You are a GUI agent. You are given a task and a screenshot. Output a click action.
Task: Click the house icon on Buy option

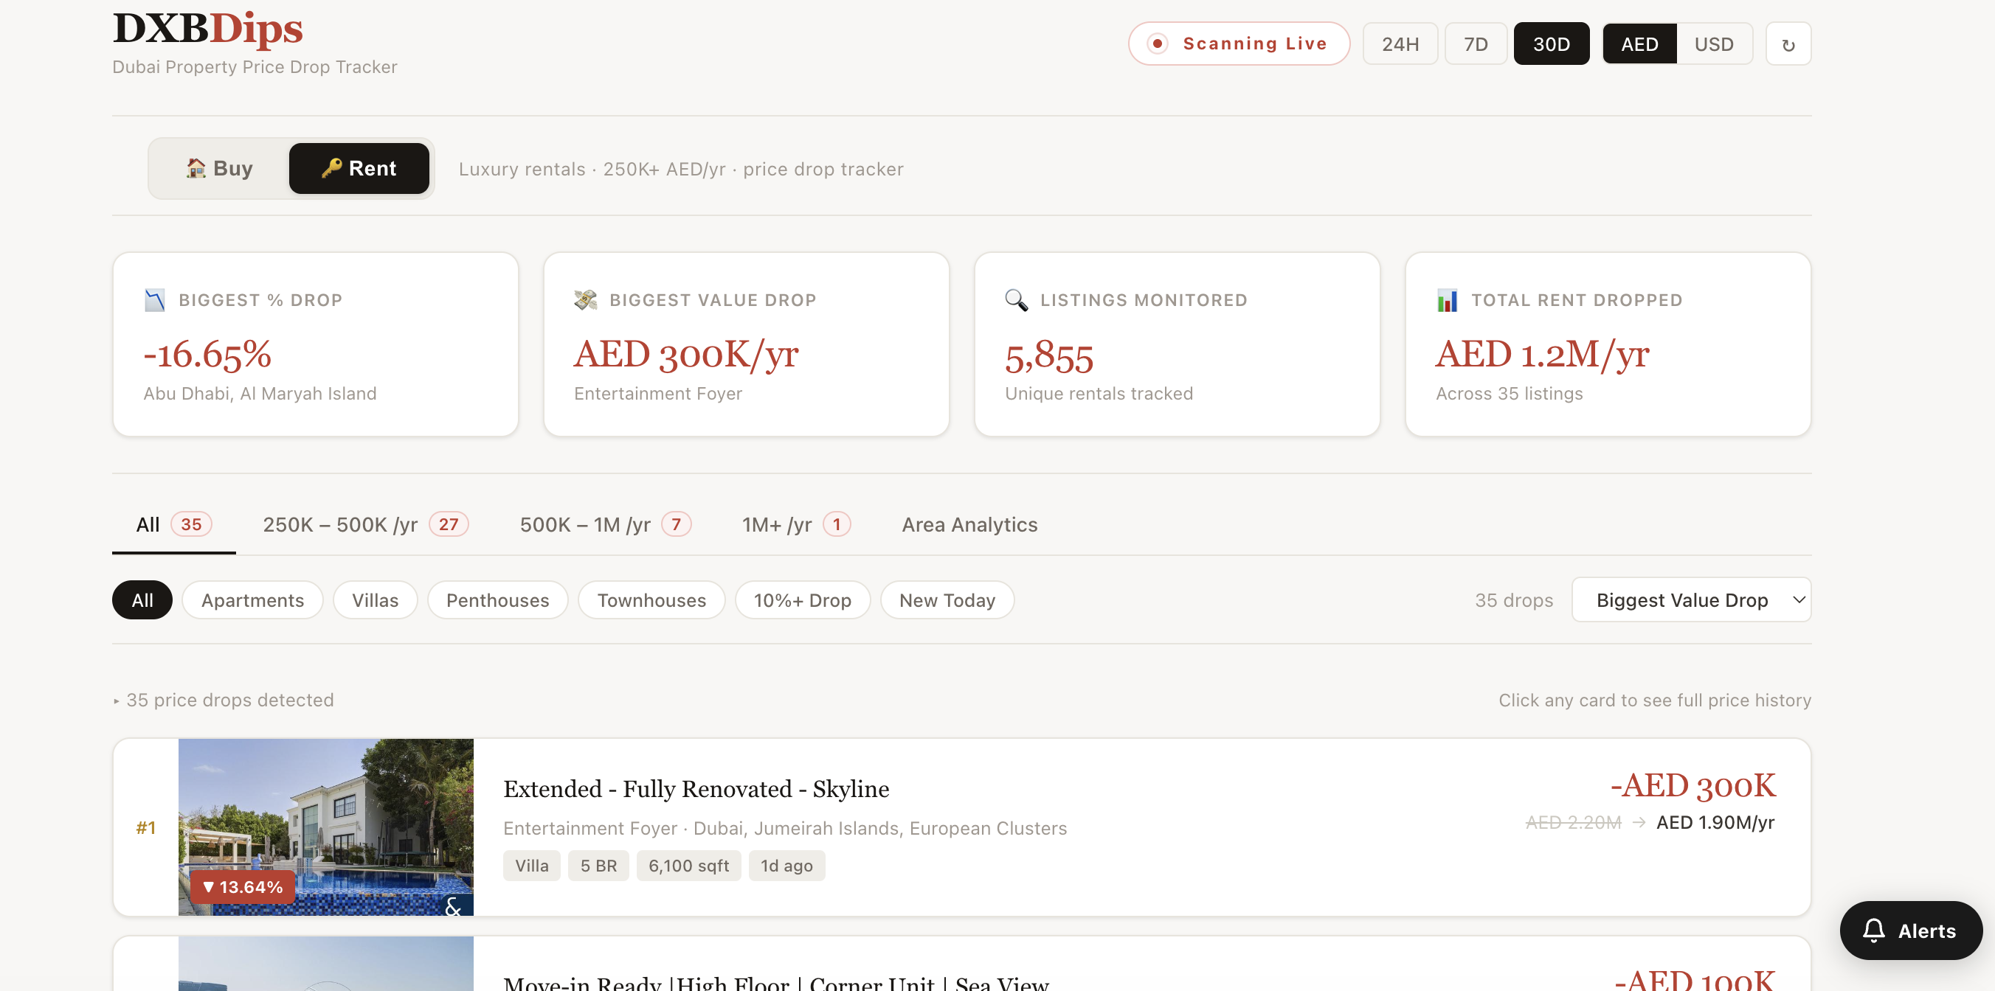pos(196,168)
